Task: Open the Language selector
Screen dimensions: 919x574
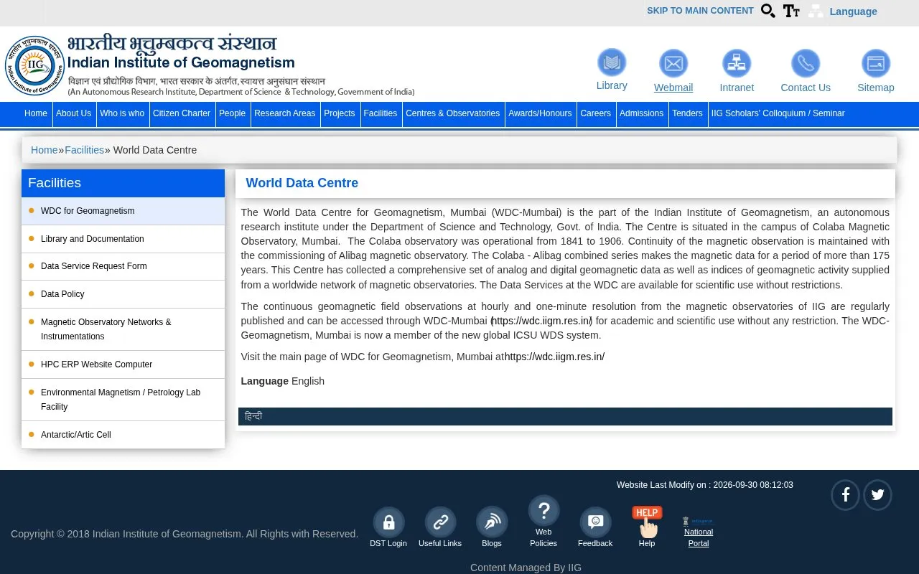Action: point(853,11)
